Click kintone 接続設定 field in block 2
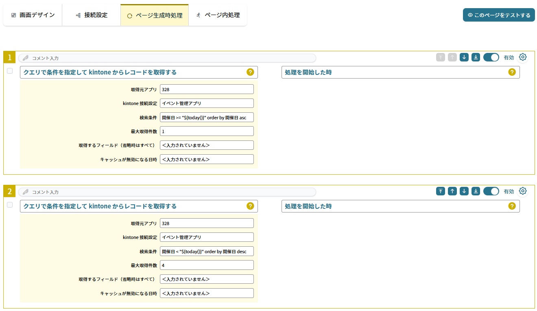537x311 pixels. pyautogui.click(x=207, y=237)
